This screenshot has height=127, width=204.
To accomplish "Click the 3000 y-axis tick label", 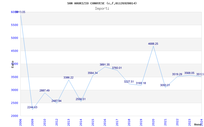I will (x=15, y=90).
